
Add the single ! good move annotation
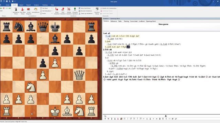pos(128,119)
